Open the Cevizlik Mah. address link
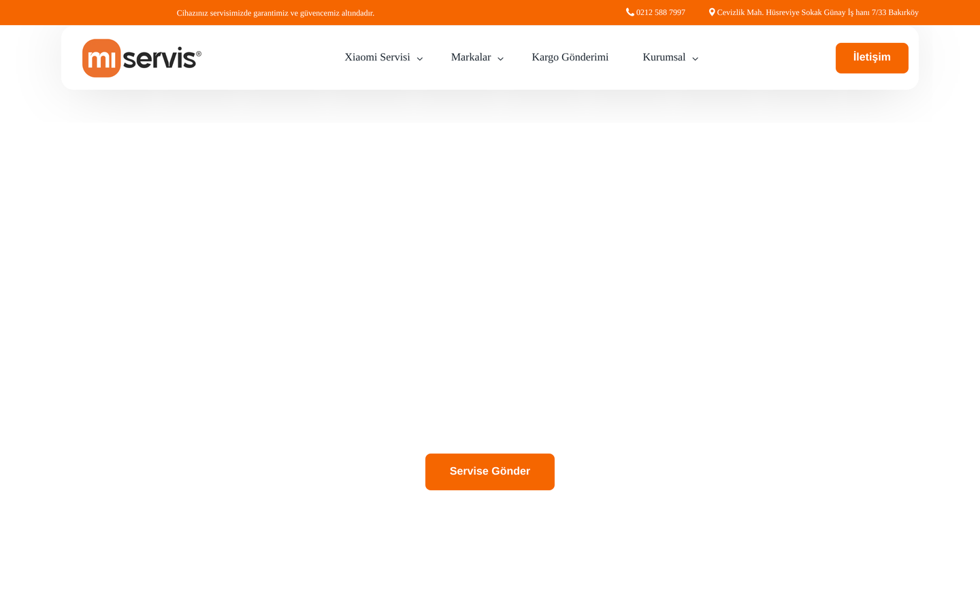Screen dimensions: 980x612 [817, 12]
